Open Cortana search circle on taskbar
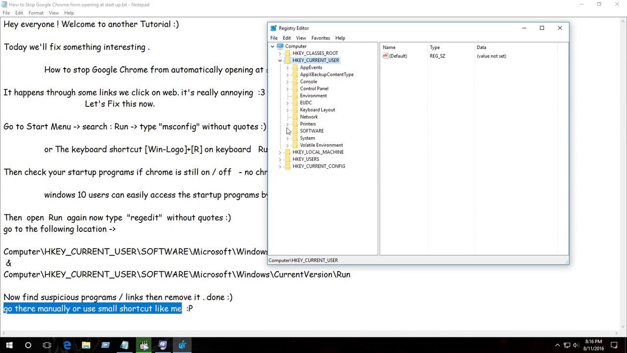 [28, 345]
